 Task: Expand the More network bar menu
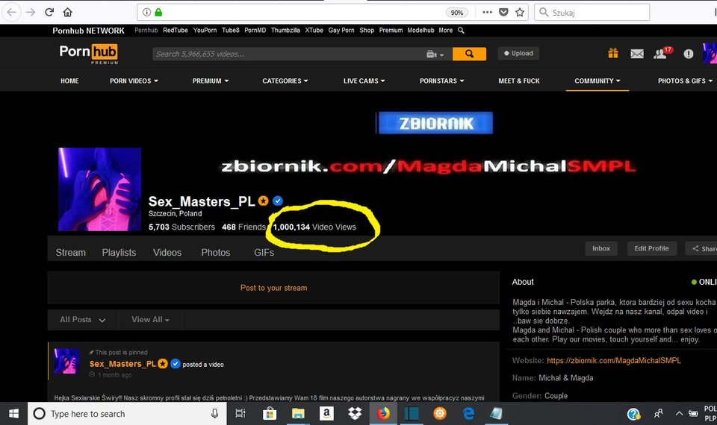[x=445, y=30]
